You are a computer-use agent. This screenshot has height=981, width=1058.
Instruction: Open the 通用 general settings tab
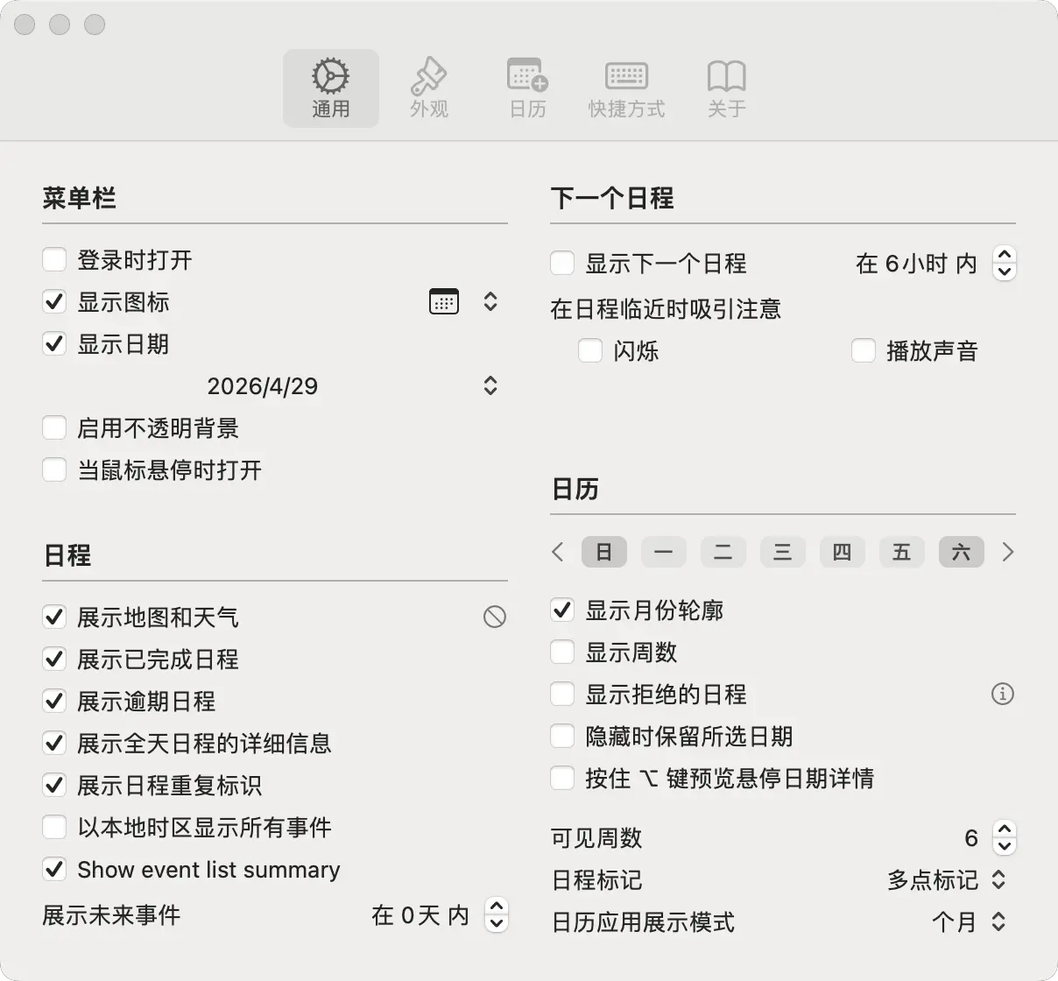[x=331, y=88]
